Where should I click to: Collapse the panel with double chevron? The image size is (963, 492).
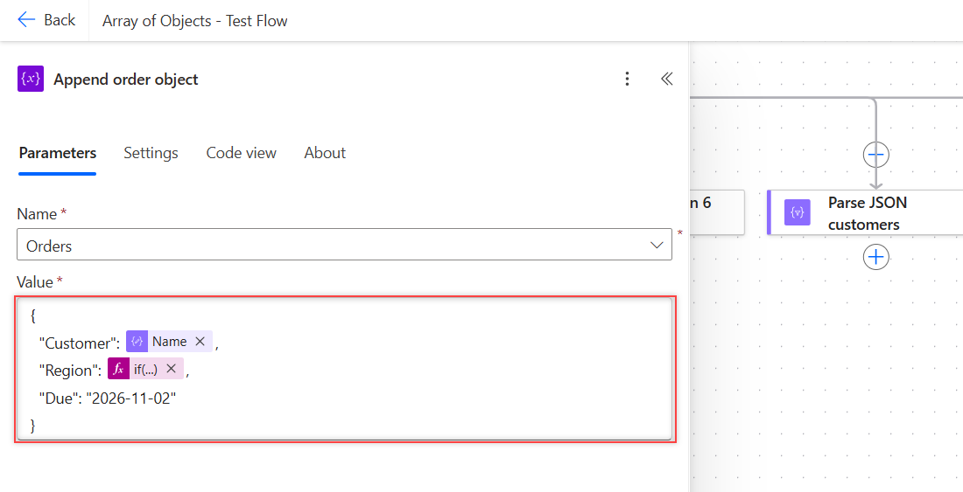coord(667,79)
